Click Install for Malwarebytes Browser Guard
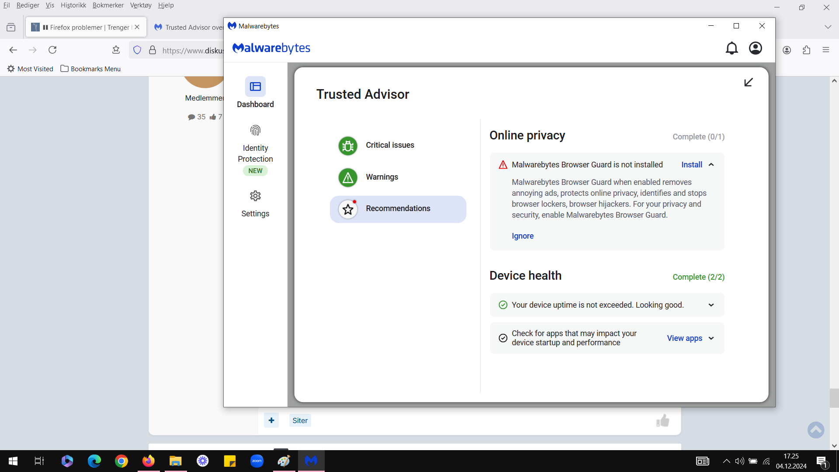 (x=691, y=165)
